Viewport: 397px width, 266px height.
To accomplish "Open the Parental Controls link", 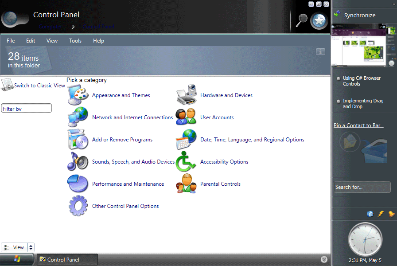I will (x=220, y=184).
